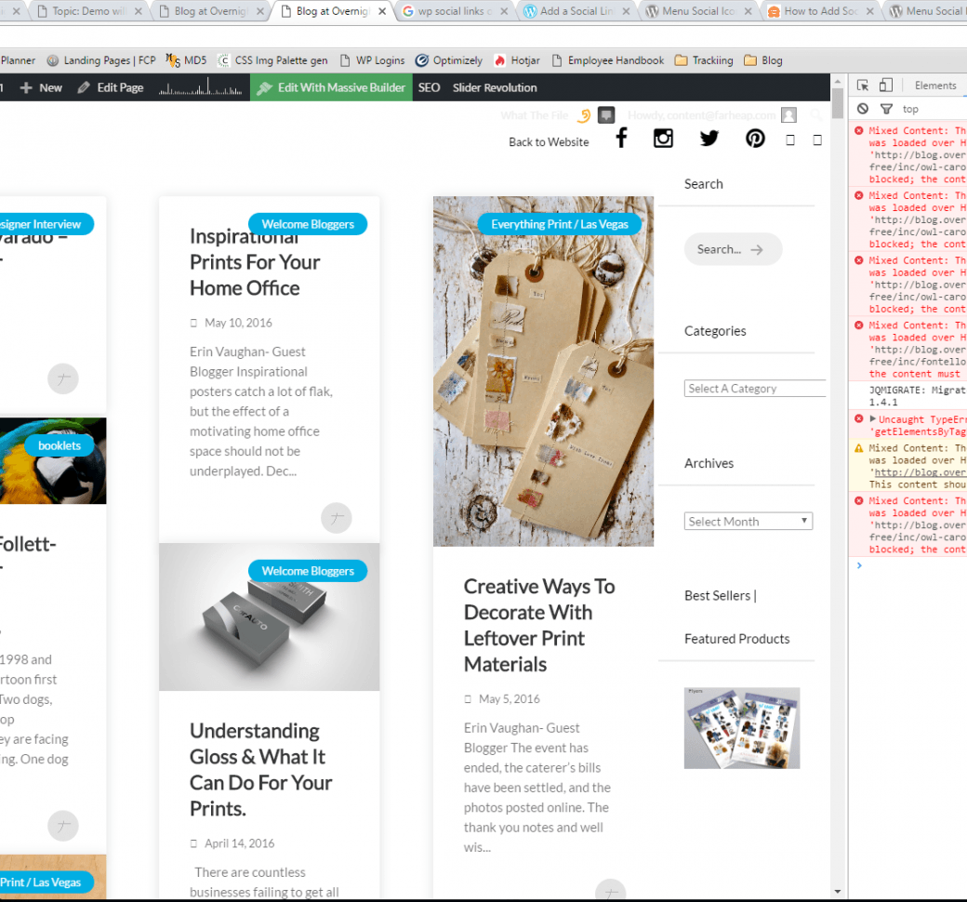Open the Select A Category dropdown

(754, 389)
